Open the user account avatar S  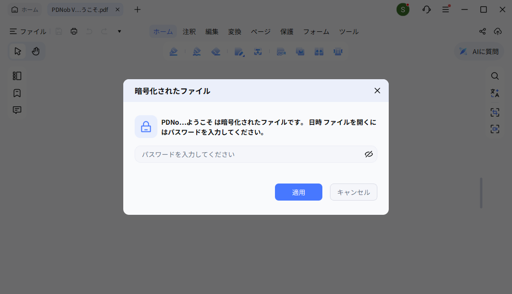tap(403, 10)
